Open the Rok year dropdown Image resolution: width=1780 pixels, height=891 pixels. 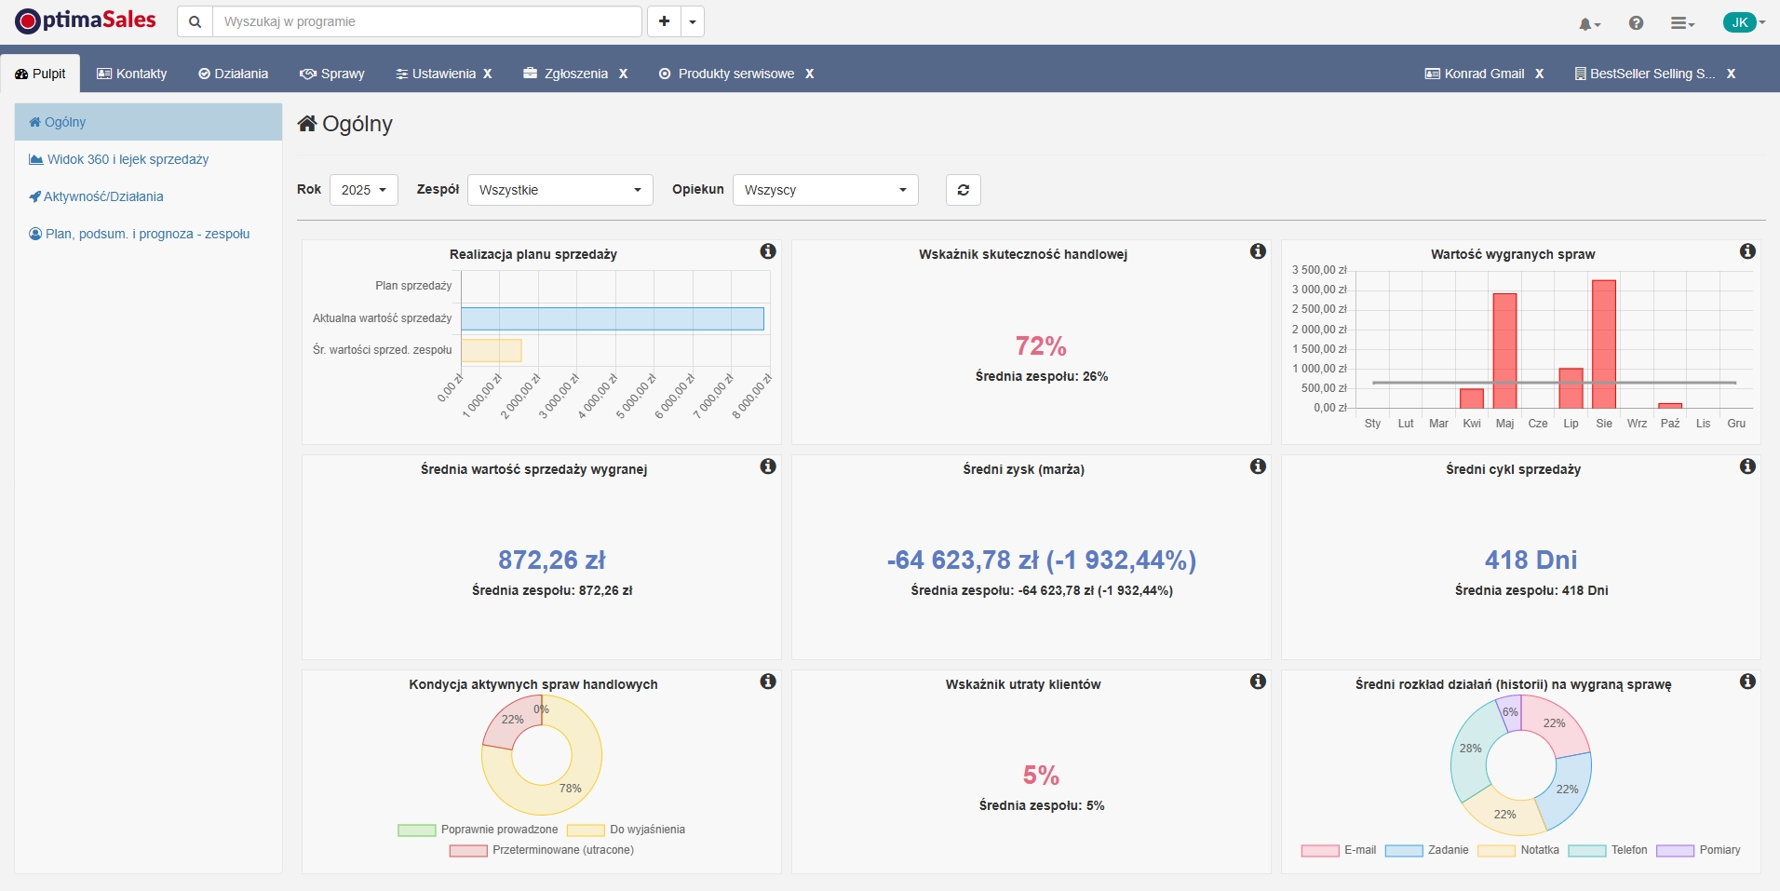click(x=364, y=189)
